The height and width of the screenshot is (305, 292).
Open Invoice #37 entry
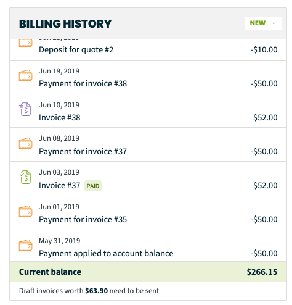coord(148,179)
